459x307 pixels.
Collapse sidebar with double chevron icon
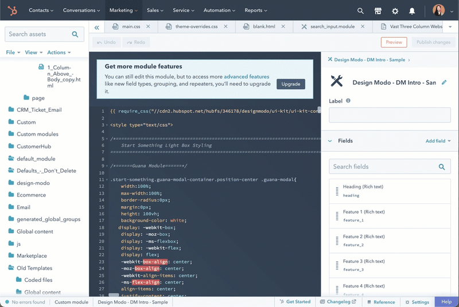tap(97, 27)
